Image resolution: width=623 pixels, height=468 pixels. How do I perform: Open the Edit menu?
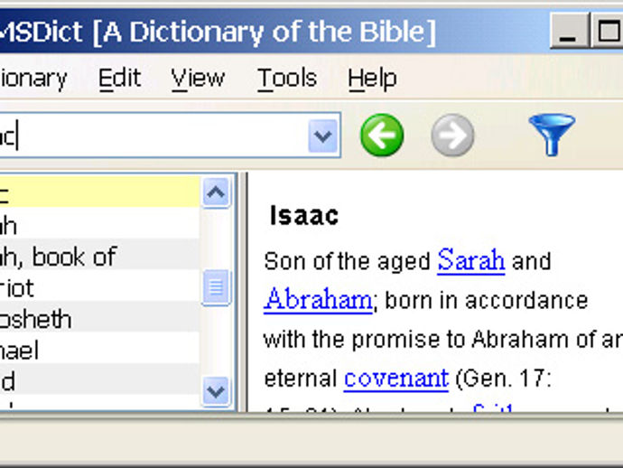(119, 78)
